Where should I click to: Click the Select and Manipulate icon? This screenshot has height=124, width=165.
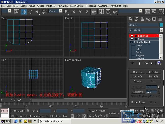point(44,12)
